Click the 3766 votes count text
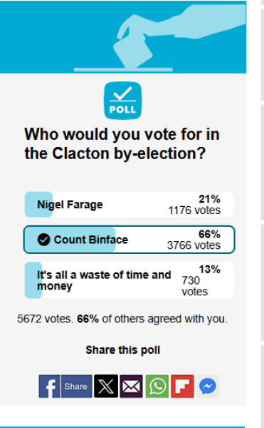Image resolution: width=264 pixels, height=428 pixels. [x=194, y=245]
